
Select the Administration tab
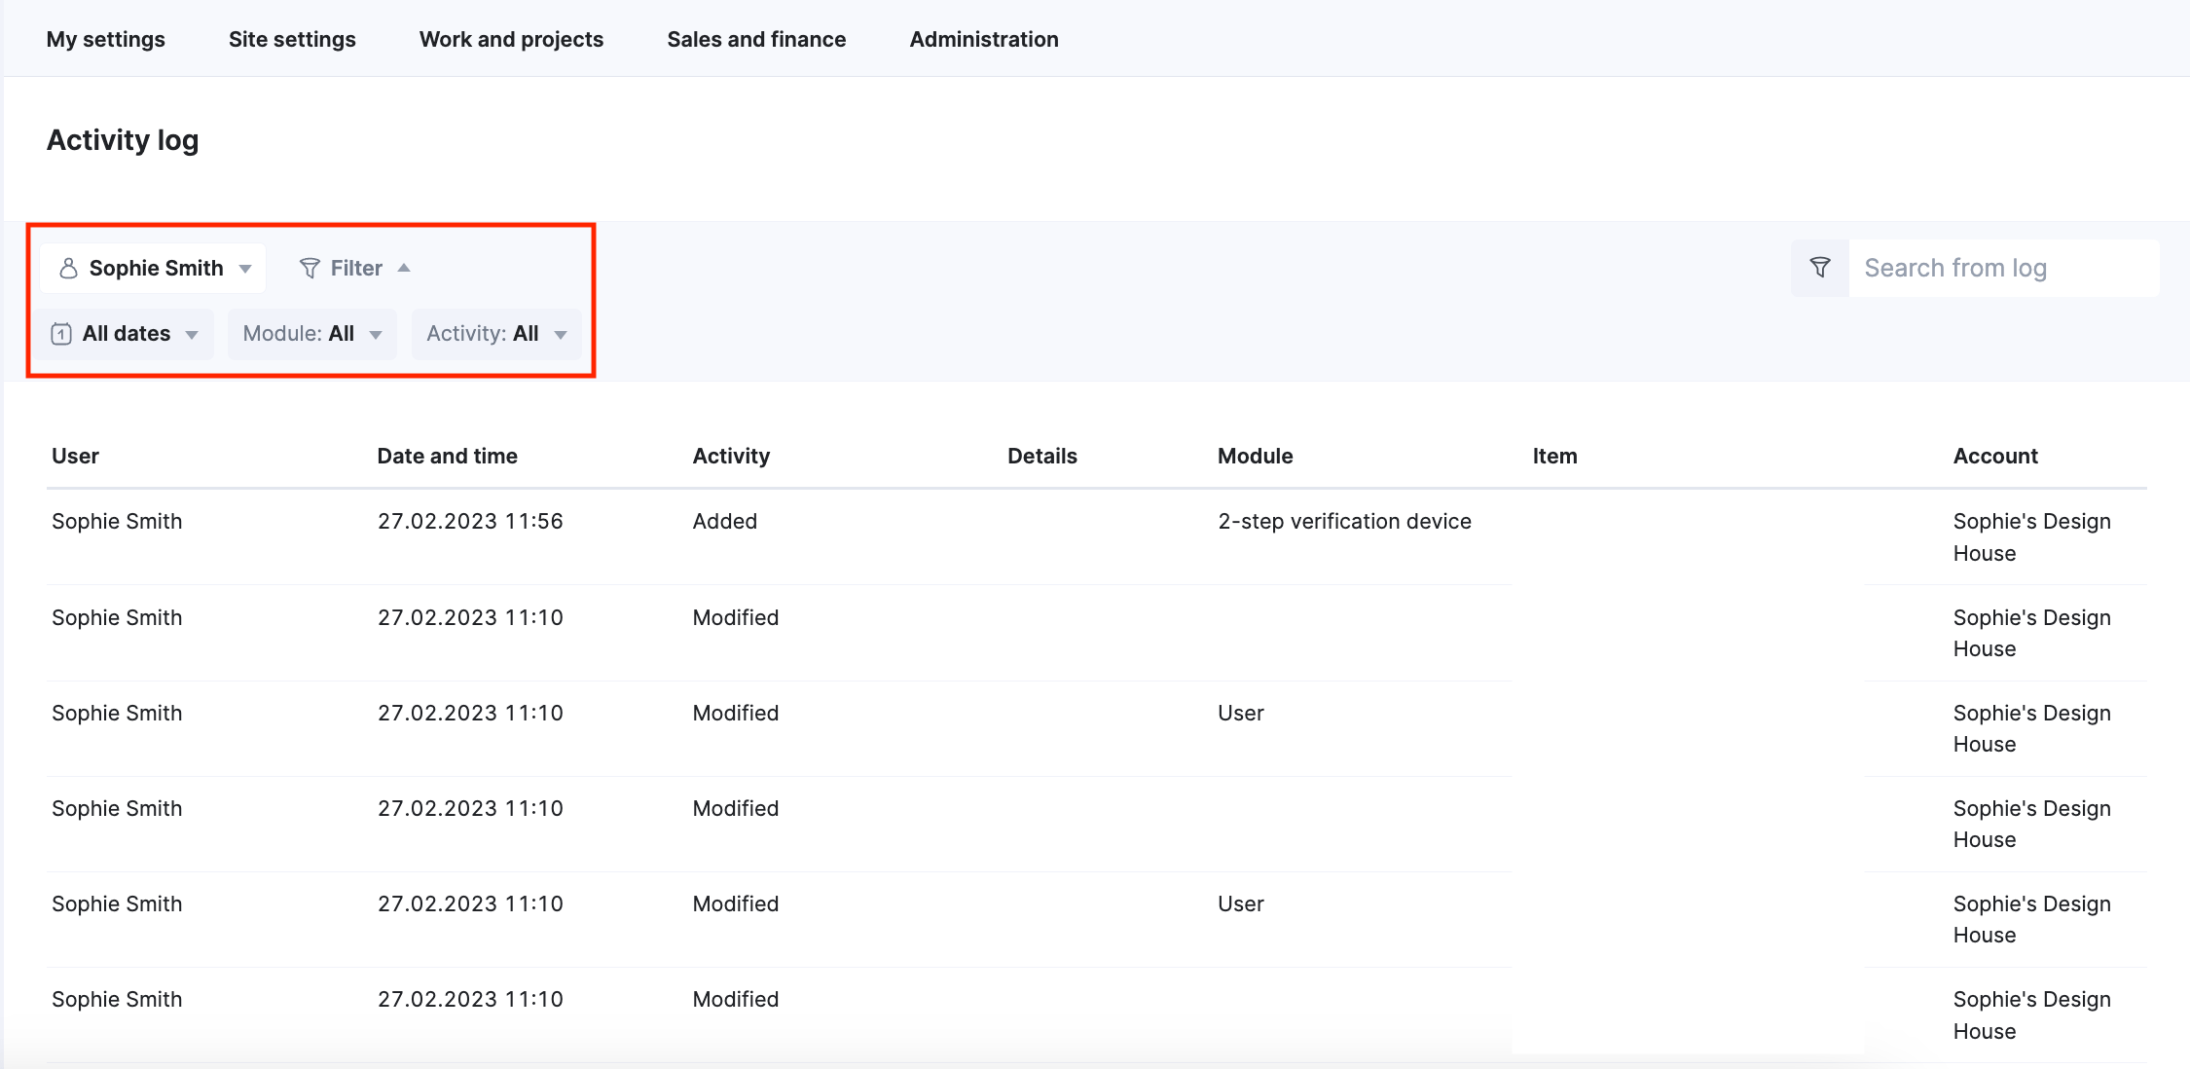tap(983, 39)
